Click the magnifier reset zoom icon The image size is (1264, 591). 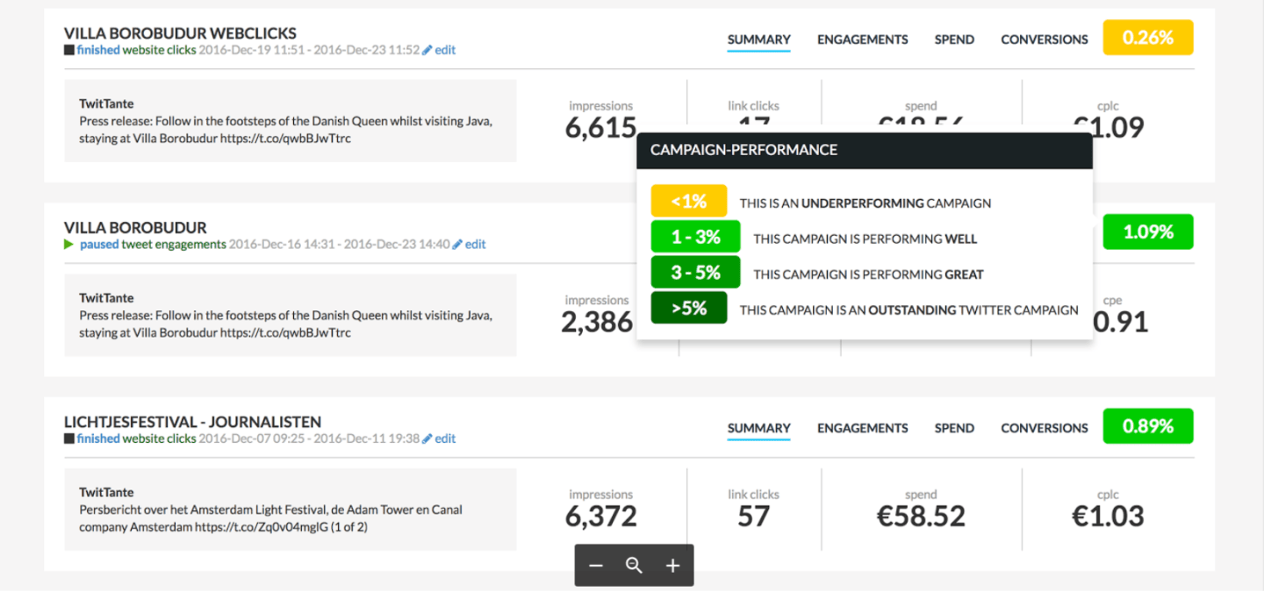coord(634,566)
